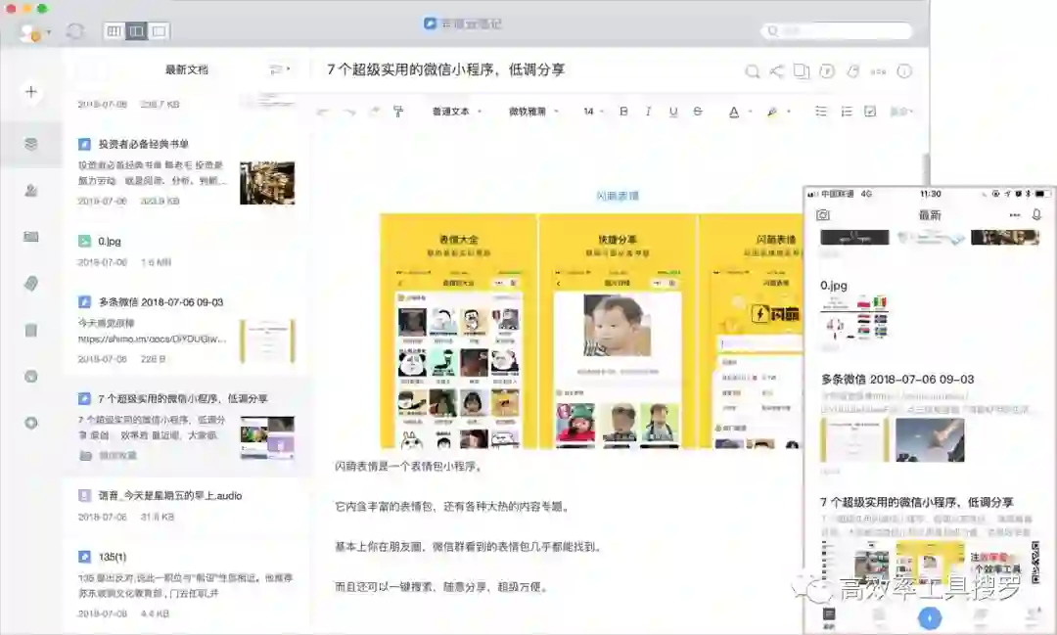Click the magnifier icon beside the note title
Screen dimensions: 1057x635
click(x=752, y=70)
